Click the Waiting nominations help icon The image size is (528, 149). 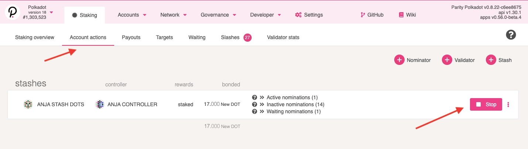[254, 111]
